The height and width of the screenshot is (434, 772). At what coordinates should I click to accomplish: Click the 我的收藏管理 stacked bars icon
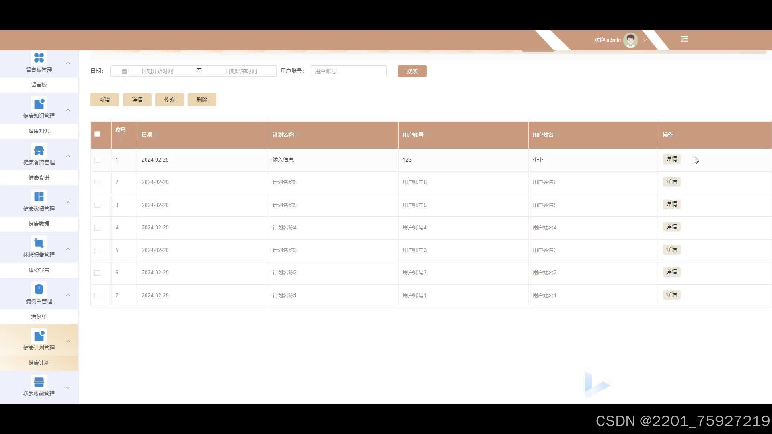tap(39, 382)
